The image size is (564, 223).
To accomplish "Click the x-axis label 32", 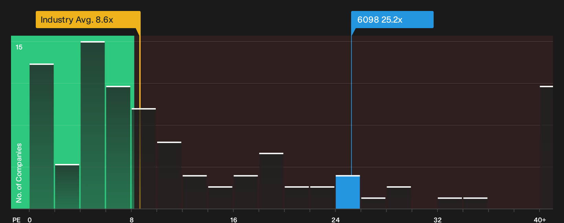I will pos(437,220).
